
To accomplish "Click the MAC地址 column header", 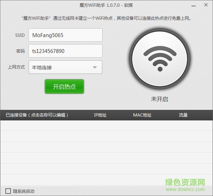I will click(x=142, y=115).
